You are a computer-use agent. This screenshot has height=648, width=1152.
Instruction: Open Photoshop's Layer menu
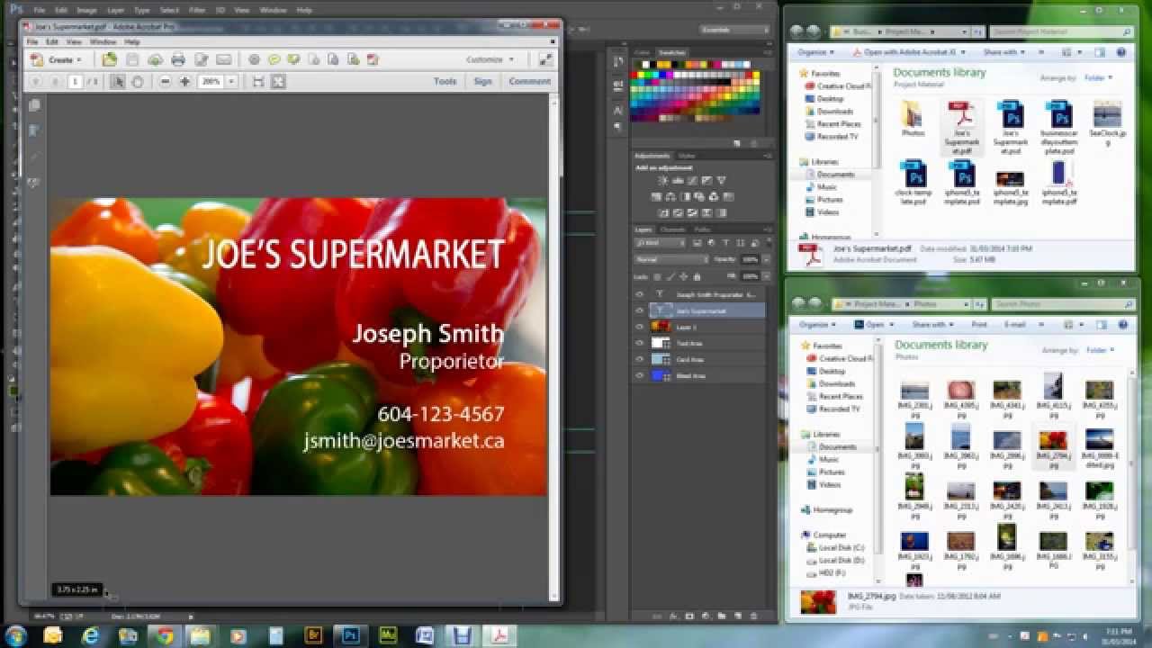(x=115, y=10)
